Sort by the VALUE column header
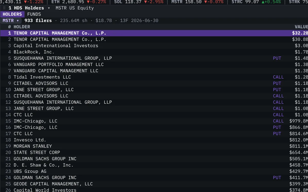Image resolution: width=308 pixels, height=192 pixels. [x=301, y=27]
